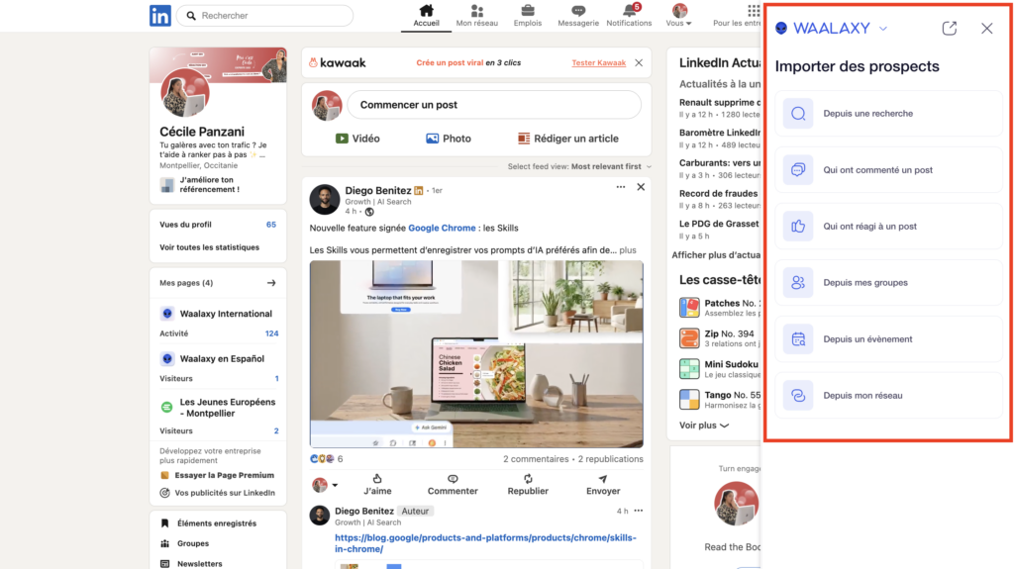The width and height of the screenshot is (1014, 569).
Task: Open post options three-dot menu
Action: (x=621, y=187)
